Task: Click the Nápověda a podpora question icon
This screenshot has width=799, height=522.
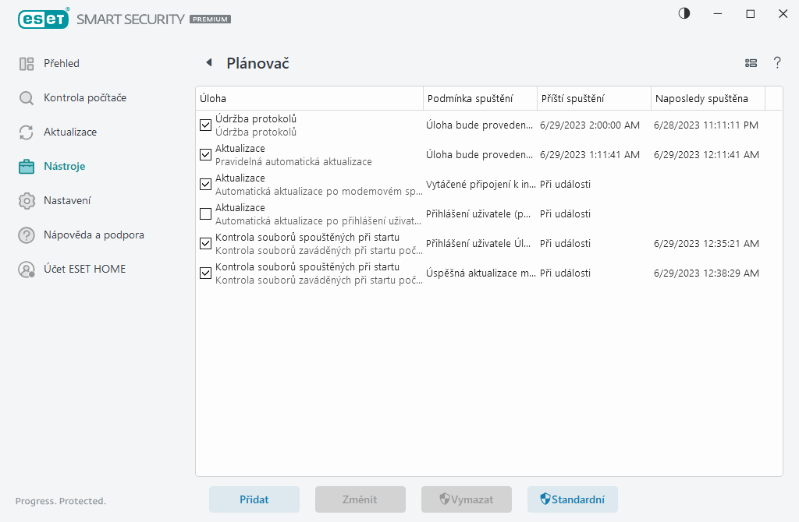Action: pos(27,235)
